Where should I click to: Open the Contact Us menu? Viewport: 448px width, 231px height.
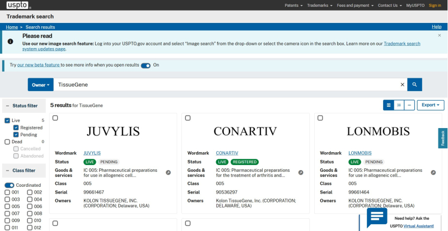pos(390,6)
